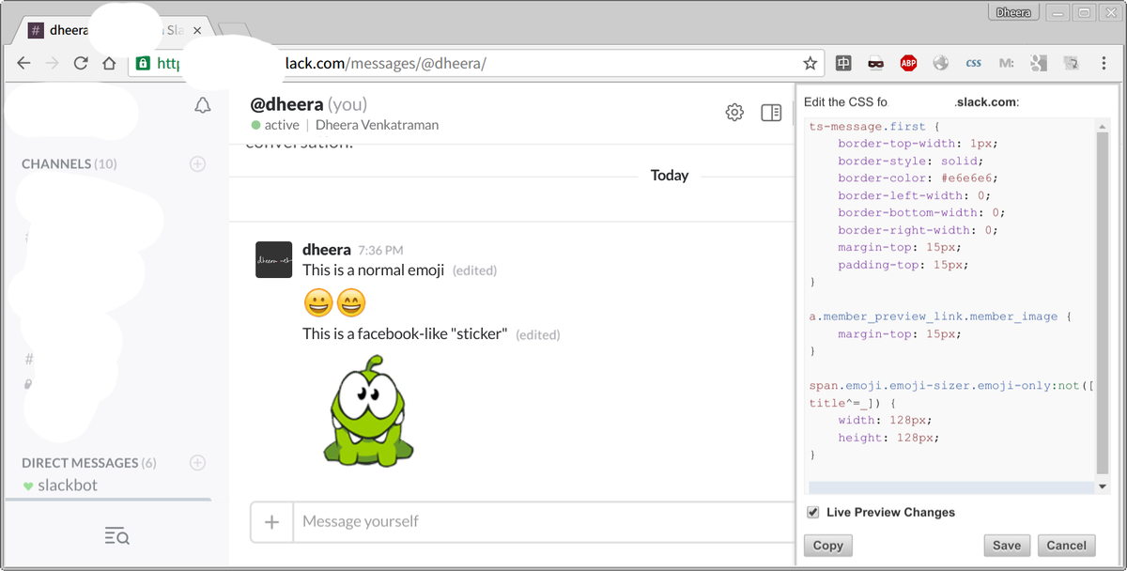Add a new channel with plus icon
The image size is (1127, 571).
197,163
